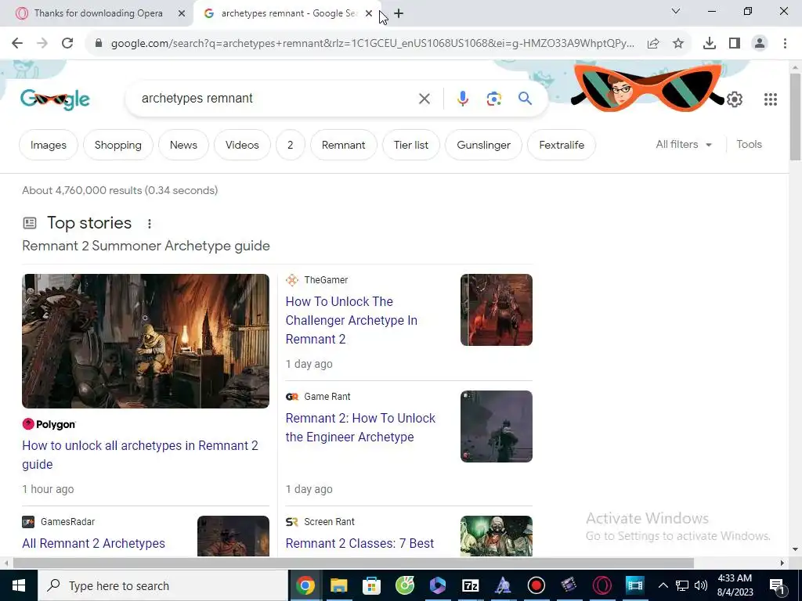Click the 'Remnant 2 Summoner Archetype guide' heading
This screenshot has width=802, height=601.
[146, 246]
